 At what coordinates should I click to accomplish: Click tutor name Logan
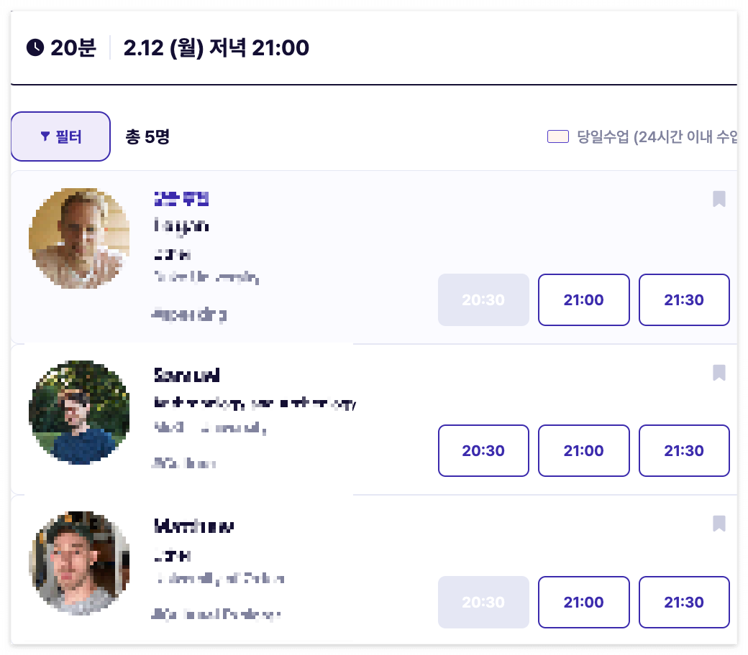click(180, 225)
